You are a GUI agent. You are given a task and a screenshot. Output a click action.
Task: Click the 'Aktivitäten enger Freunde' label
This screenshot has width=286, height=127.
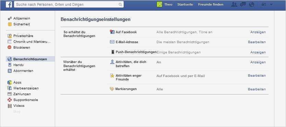(128, 77)
